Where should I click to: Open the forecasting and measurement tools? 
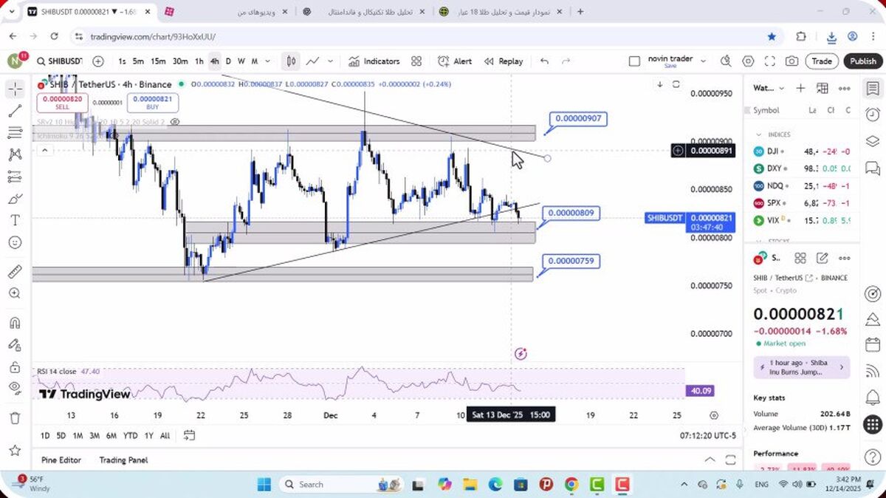[15, 177]
